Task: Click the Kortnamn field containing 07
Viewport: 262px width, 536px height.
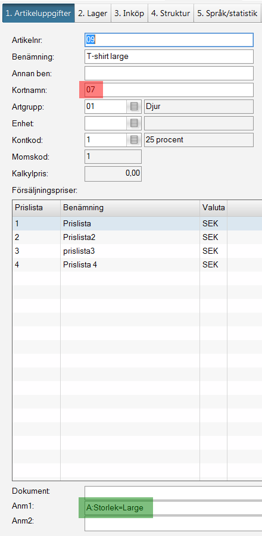Action: tap(169, 90)
